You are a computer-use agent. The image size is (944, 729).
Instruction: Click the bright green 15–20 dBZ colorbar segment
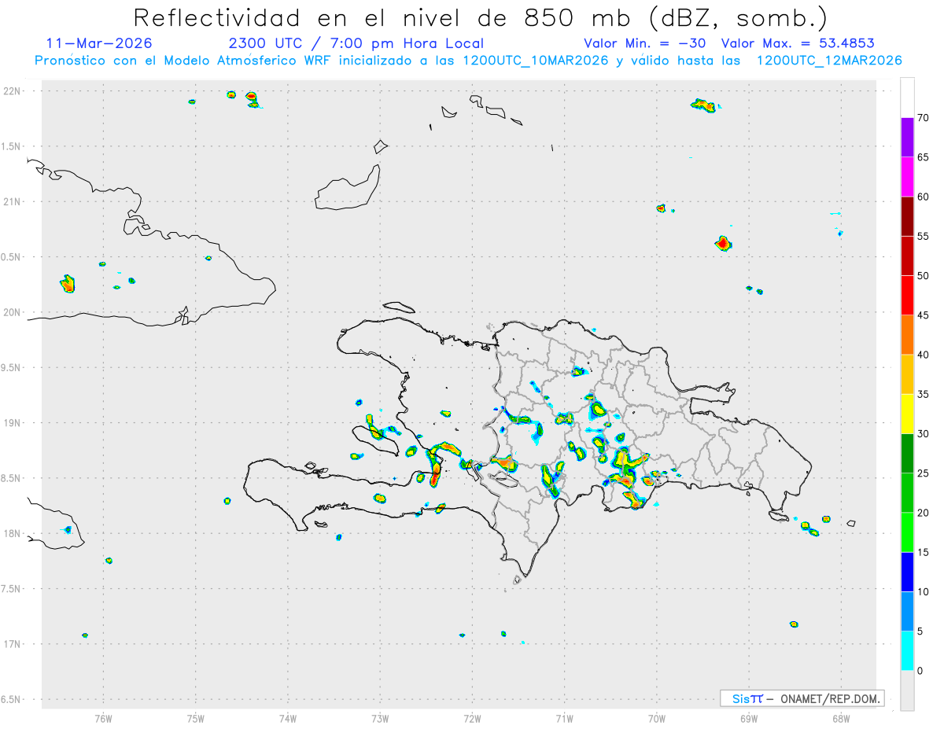(x=907, y=532)
